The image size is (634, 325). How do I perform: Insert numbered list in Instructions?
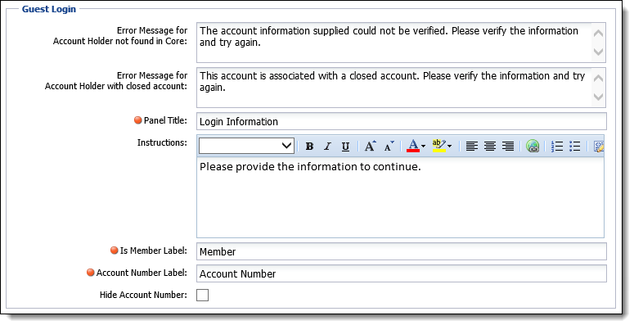click(557, 146)
